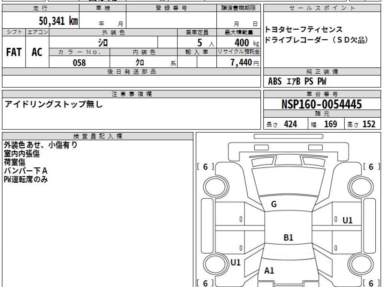The height and width of the screenshot is (287, 383).
Task: Select chassis number NSP160-0054445
Action: pyautogui.click(x=322, y=104)
